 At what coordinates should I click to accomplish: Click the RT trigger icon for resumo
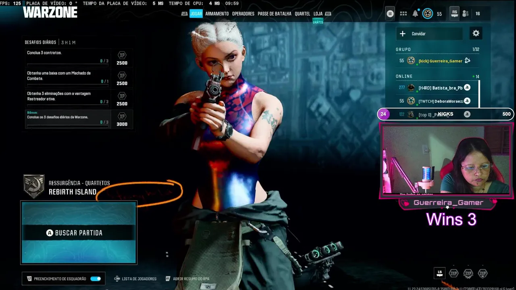[x=168, y=278]
